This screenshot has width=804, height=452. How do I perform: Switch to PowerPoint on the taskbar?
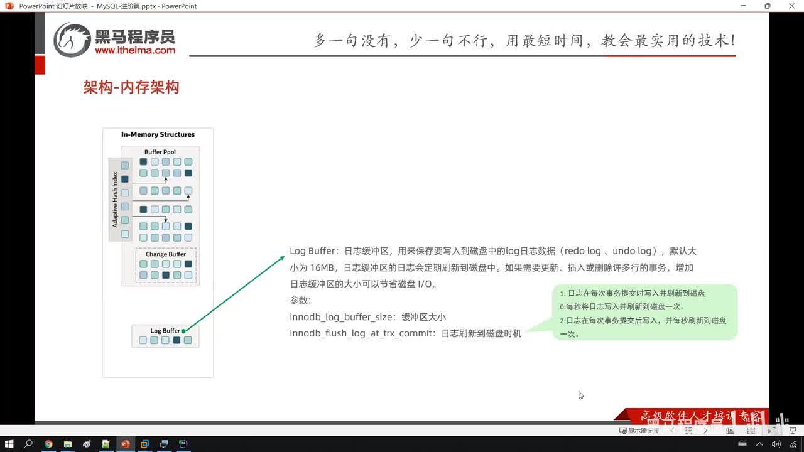(125, 444)
